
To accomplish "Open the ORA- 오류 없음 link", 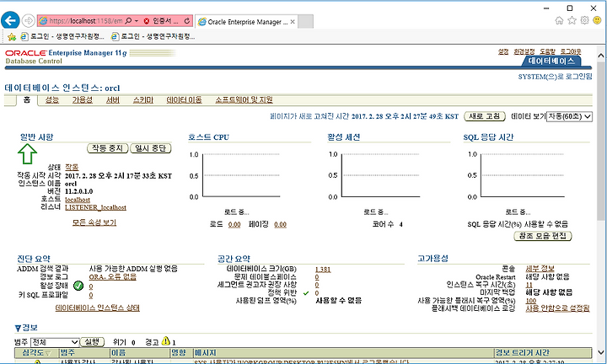I will [x=113, y=277].
